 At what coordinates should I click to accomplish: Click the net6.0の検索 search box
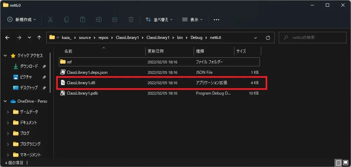(x=312, y=38)
